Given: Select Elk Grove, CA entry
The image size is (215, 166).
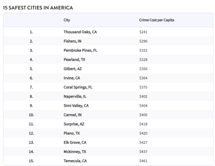Looking at the screenshot, I should pyautogui.click(x=75, y=142).
